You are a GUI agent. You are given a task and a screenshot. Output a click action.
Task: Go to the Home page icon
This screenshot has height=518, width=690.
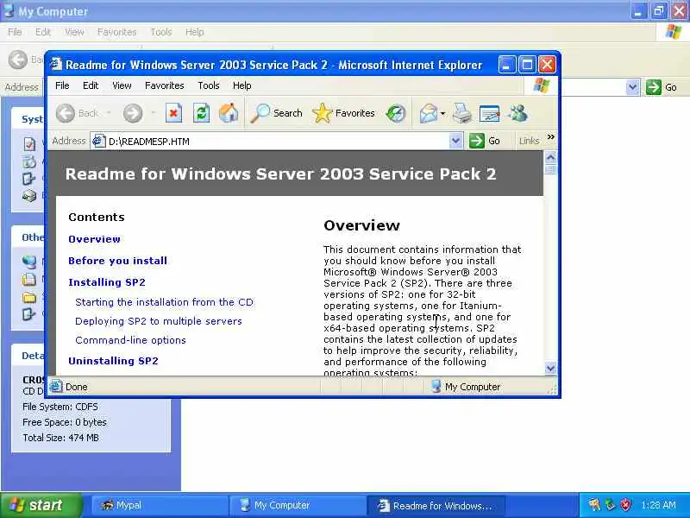(229, 113)
